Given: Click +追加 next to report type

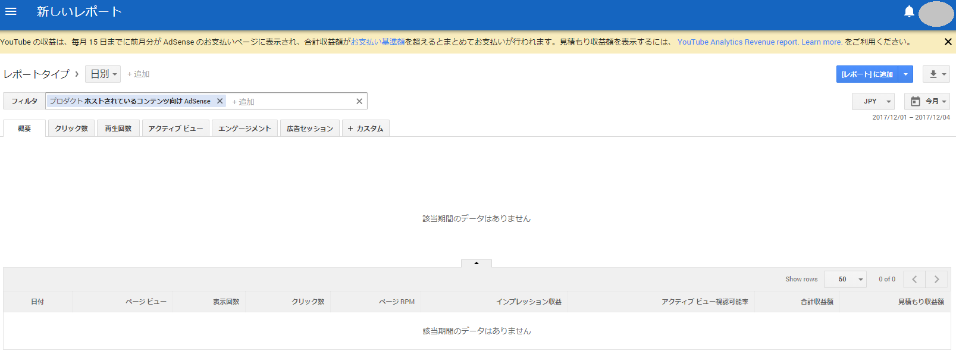Looking at the screenshot, I should coord(138,74).
